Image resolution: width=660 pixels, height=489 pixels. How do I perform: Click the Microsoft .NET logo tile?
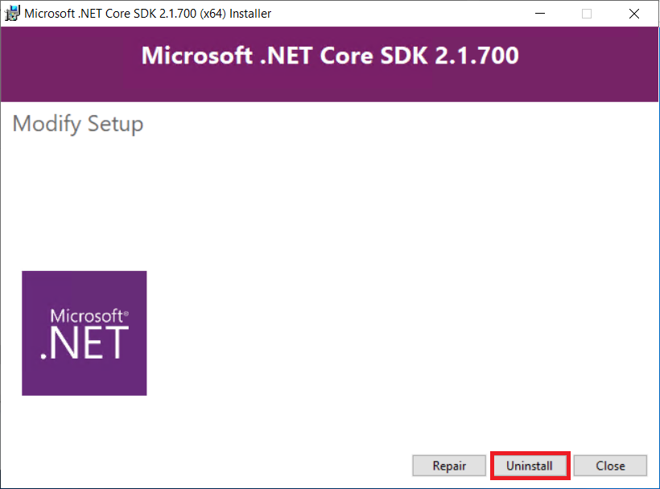coord(85,333)
